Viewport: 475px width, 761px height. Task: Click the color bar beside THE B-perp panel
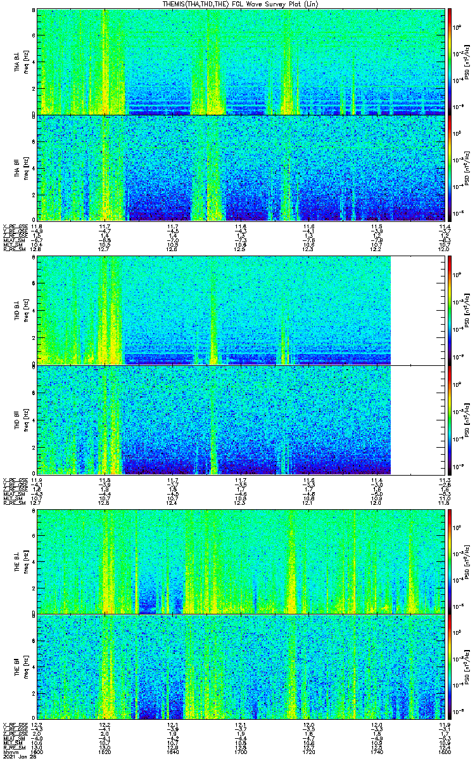tap(450, 561)
